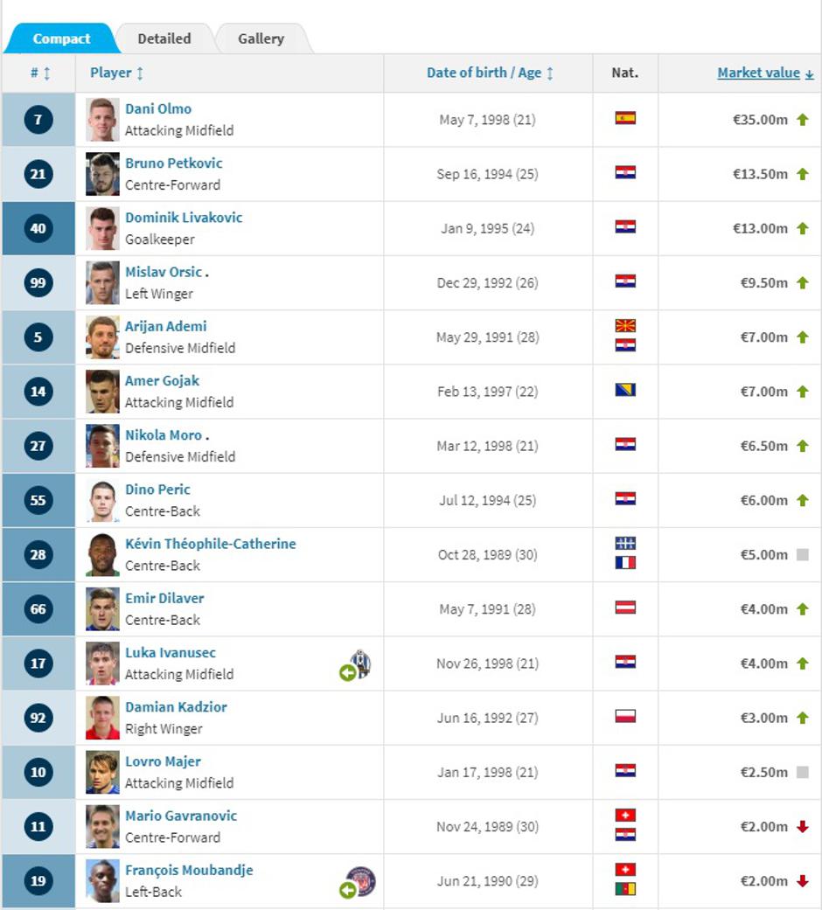Click Dominik Livakovic's portrait thumbnail

tap(102, 228)
